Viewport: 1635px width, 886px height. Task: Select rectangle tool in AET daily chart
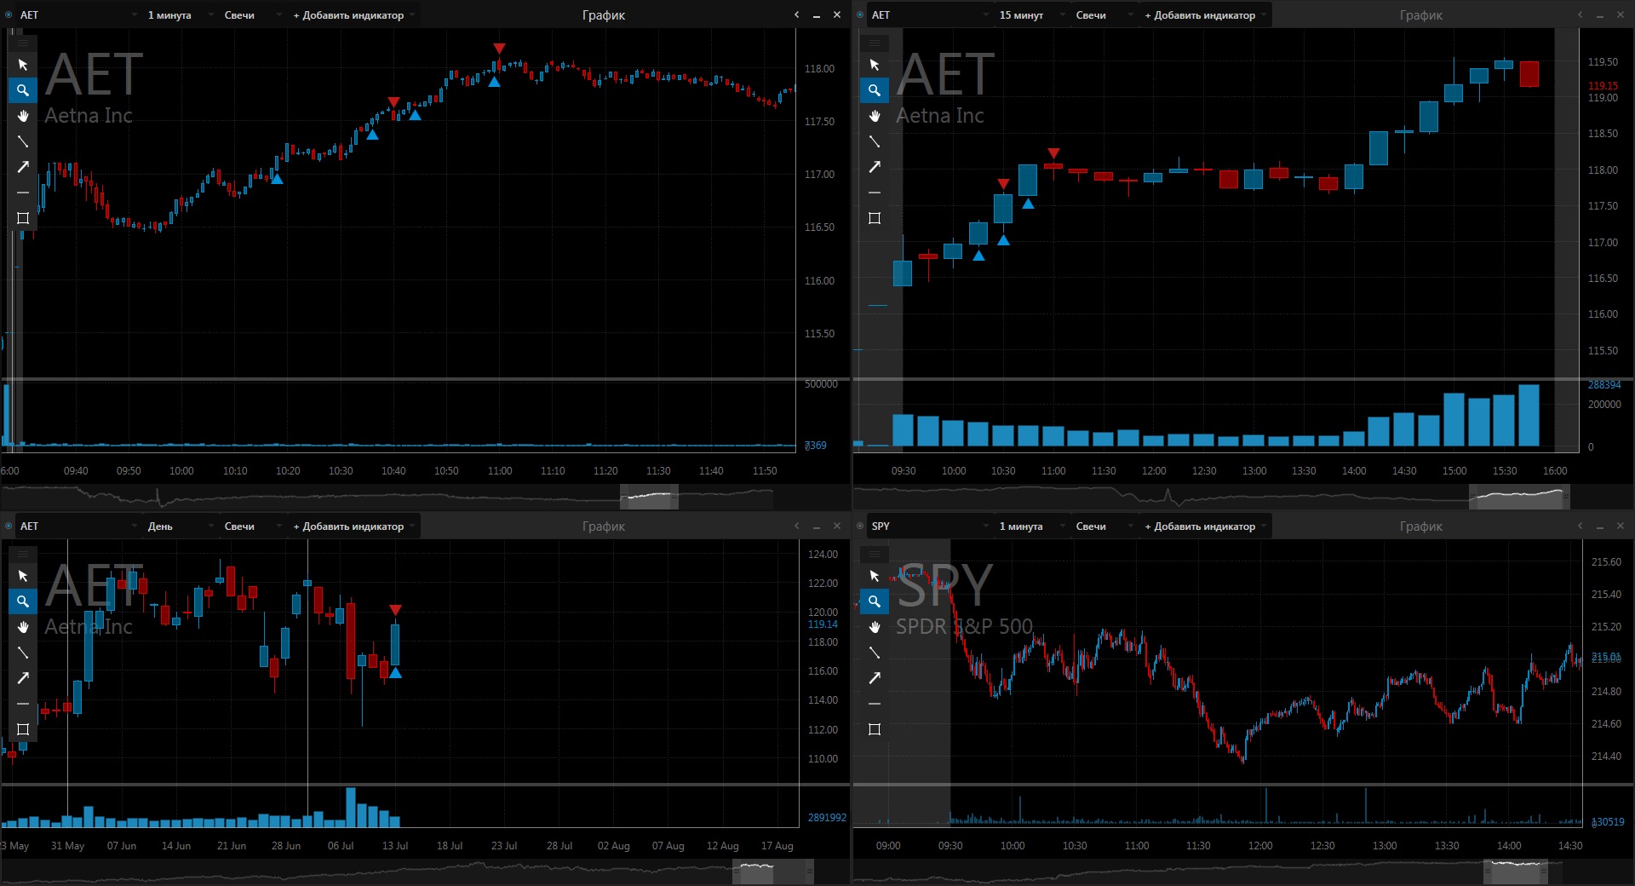click(23, 729)
